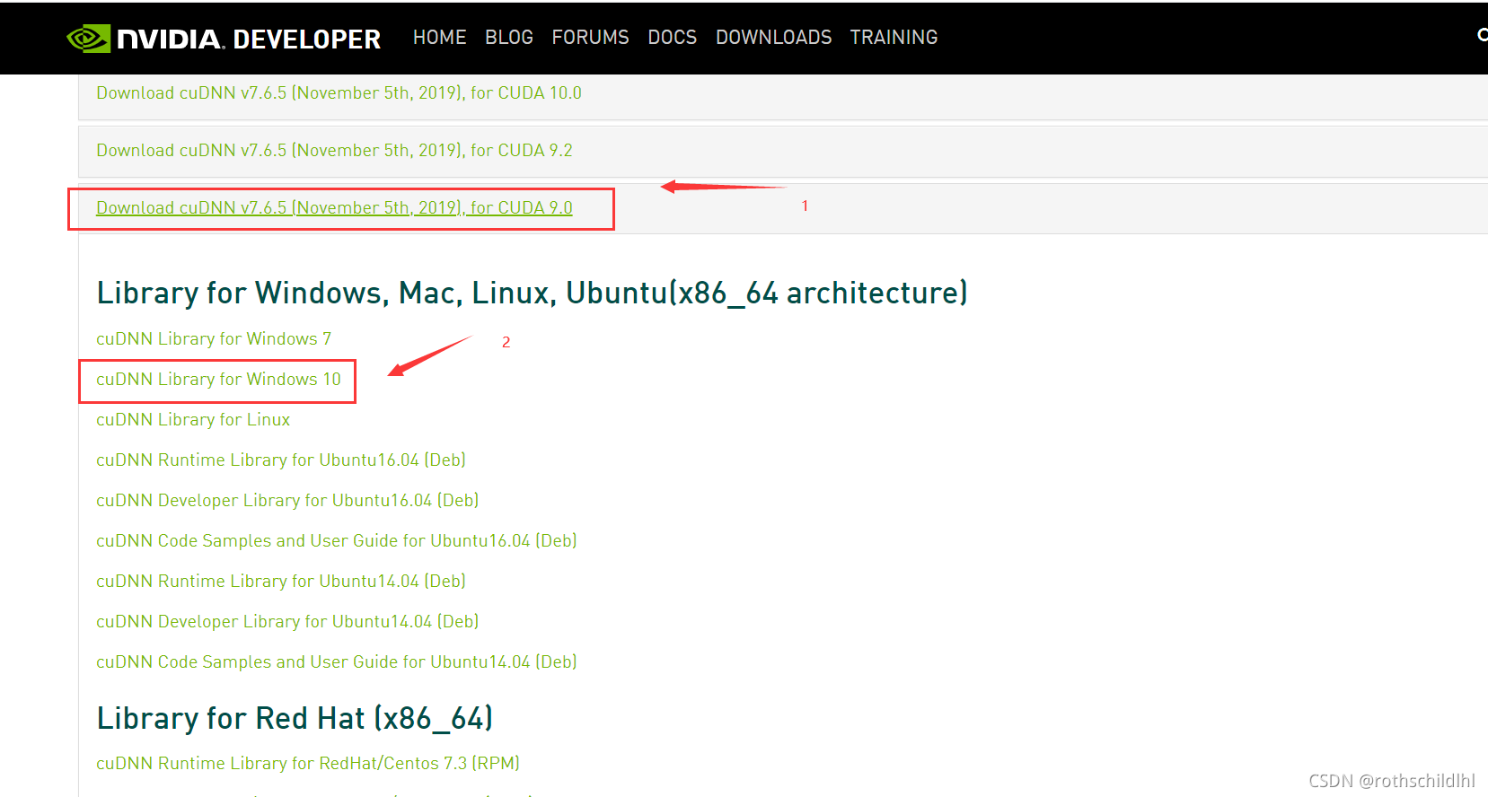
Task: Open the search icon in header
Action: coord(1483,35)
